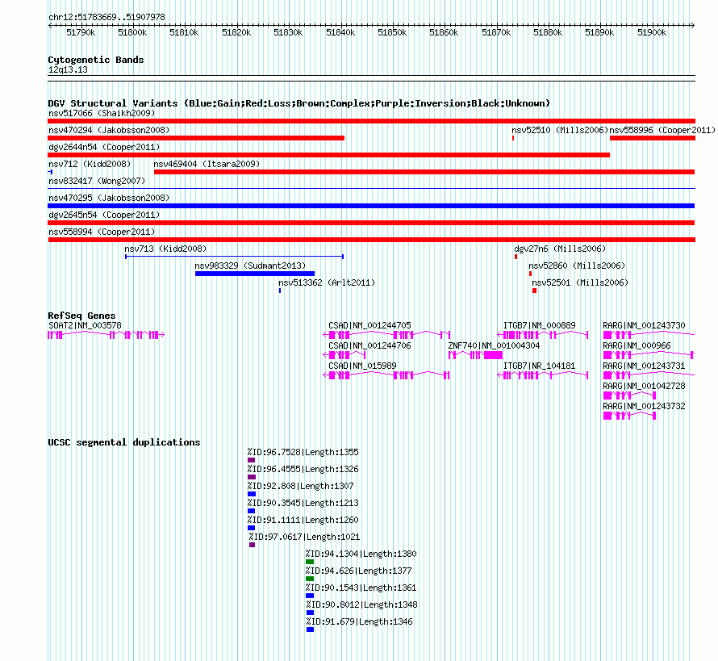The width and height of the screenshot is (718, 661).
Task: Click the CSAD|NM_015989 gene label
Action: click(x=363, y=366)
